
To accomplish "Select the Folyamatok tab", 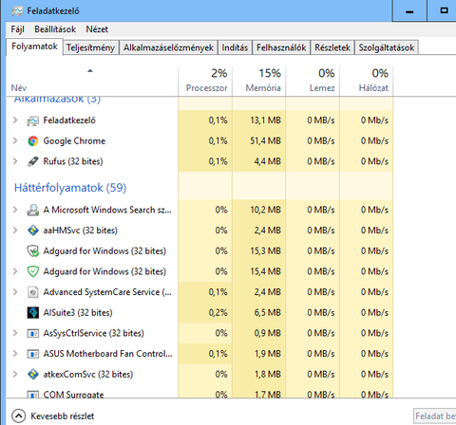I will tap(34, 46).
